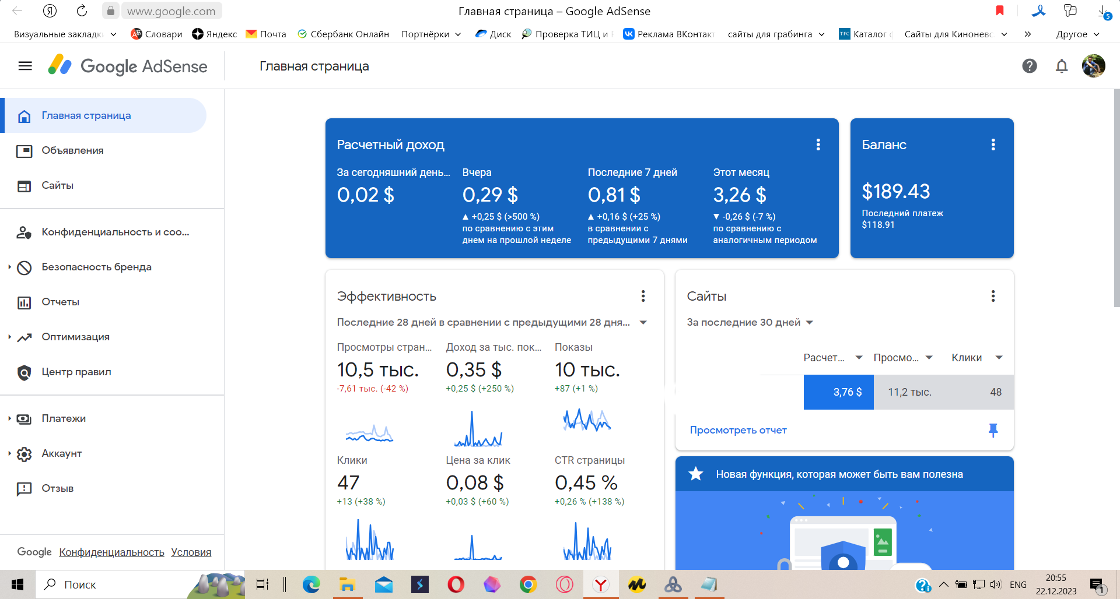Click the Windows taskbar Поиск search box
The height and width of the screenshot is (599, 1120).
[117, 584]
